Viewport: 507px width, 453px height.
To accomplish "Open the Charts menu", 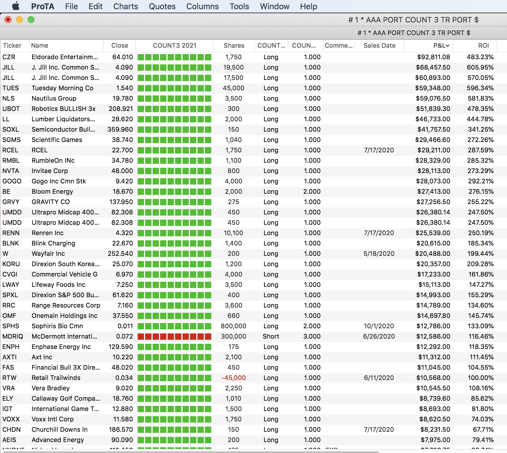I will 126,6.
